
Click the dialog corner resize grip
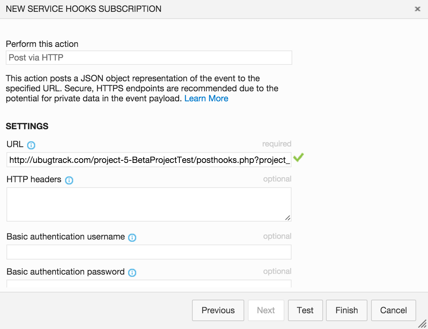click(x=423, y=324)
